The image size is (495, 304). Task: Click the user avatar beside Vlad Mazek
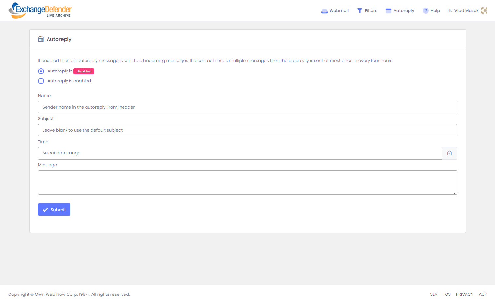tap(484, 11)
